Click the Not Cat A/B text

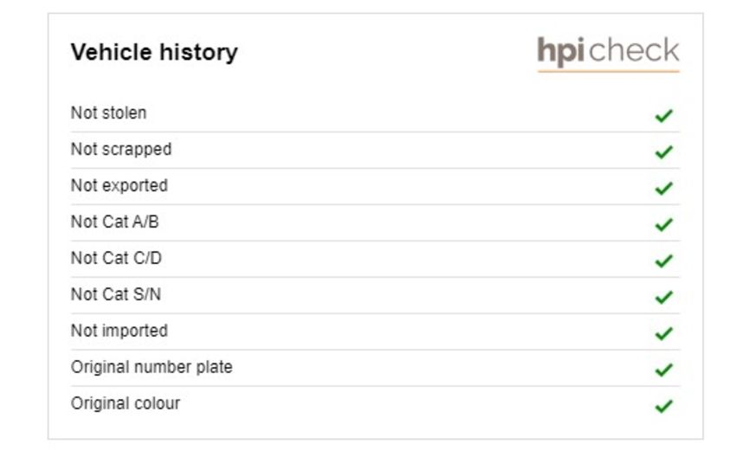pyautogui.click(x=114, y=222)
